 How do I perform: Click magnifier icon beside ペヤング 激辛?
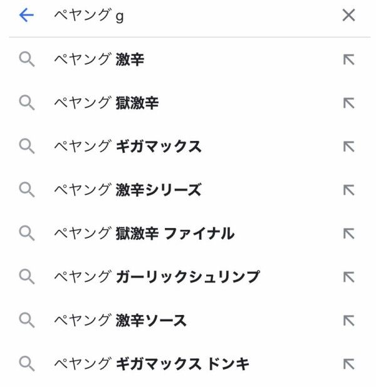(x=27, y=59)
